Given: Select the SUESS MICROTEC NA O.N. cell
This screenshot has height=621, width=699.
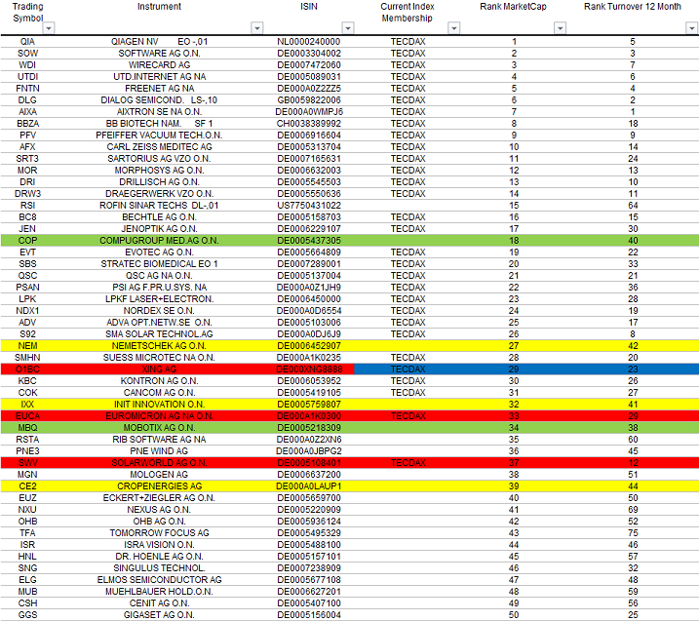Looking at the screenshot, I should (159, 358).
